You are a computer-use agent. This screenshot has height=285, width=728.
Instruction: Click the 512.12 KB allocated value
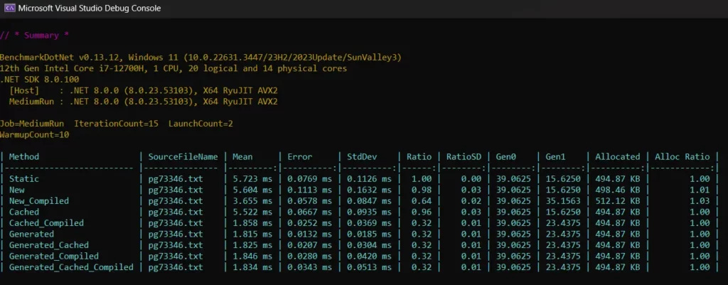point(618,201)
